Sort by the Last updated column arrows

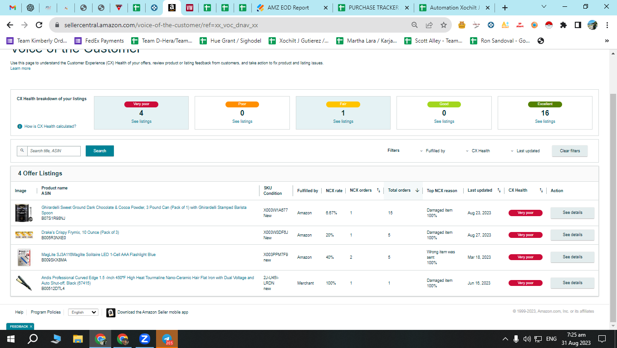[x=498, y=190]
